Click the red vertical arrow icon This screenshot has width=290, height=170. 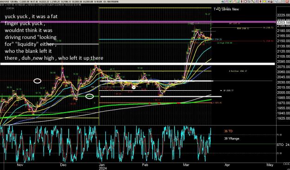260,1
